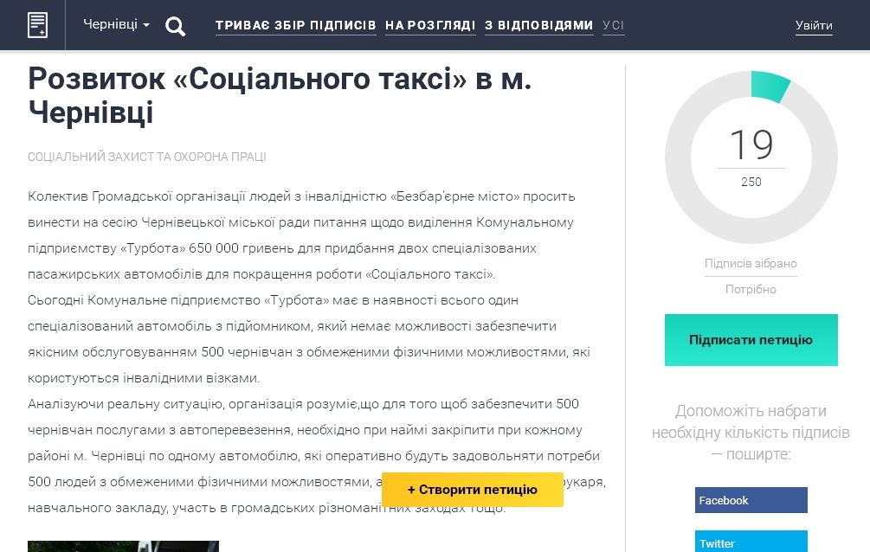Image resolution: width=870 pixels, height=552 pixels.
Task: Open the УСІ petitions list
Action: coord(613,25)
